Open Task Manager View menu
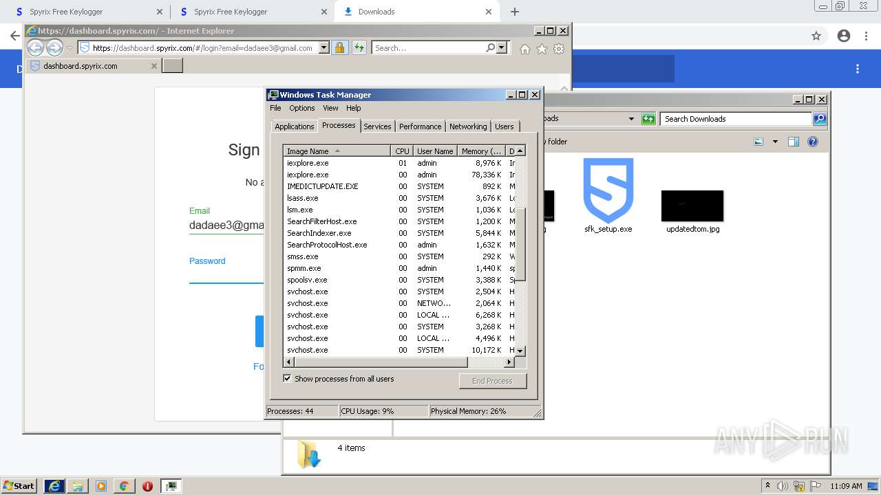Image resolution: width=881 pixels, height=495 pixels. coord(330,108)
